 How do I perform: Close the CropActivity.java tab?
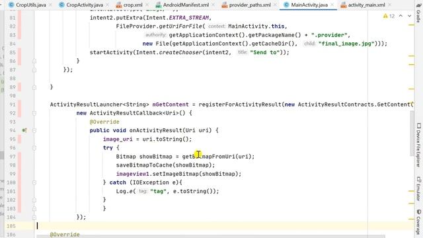coord(107,5)
